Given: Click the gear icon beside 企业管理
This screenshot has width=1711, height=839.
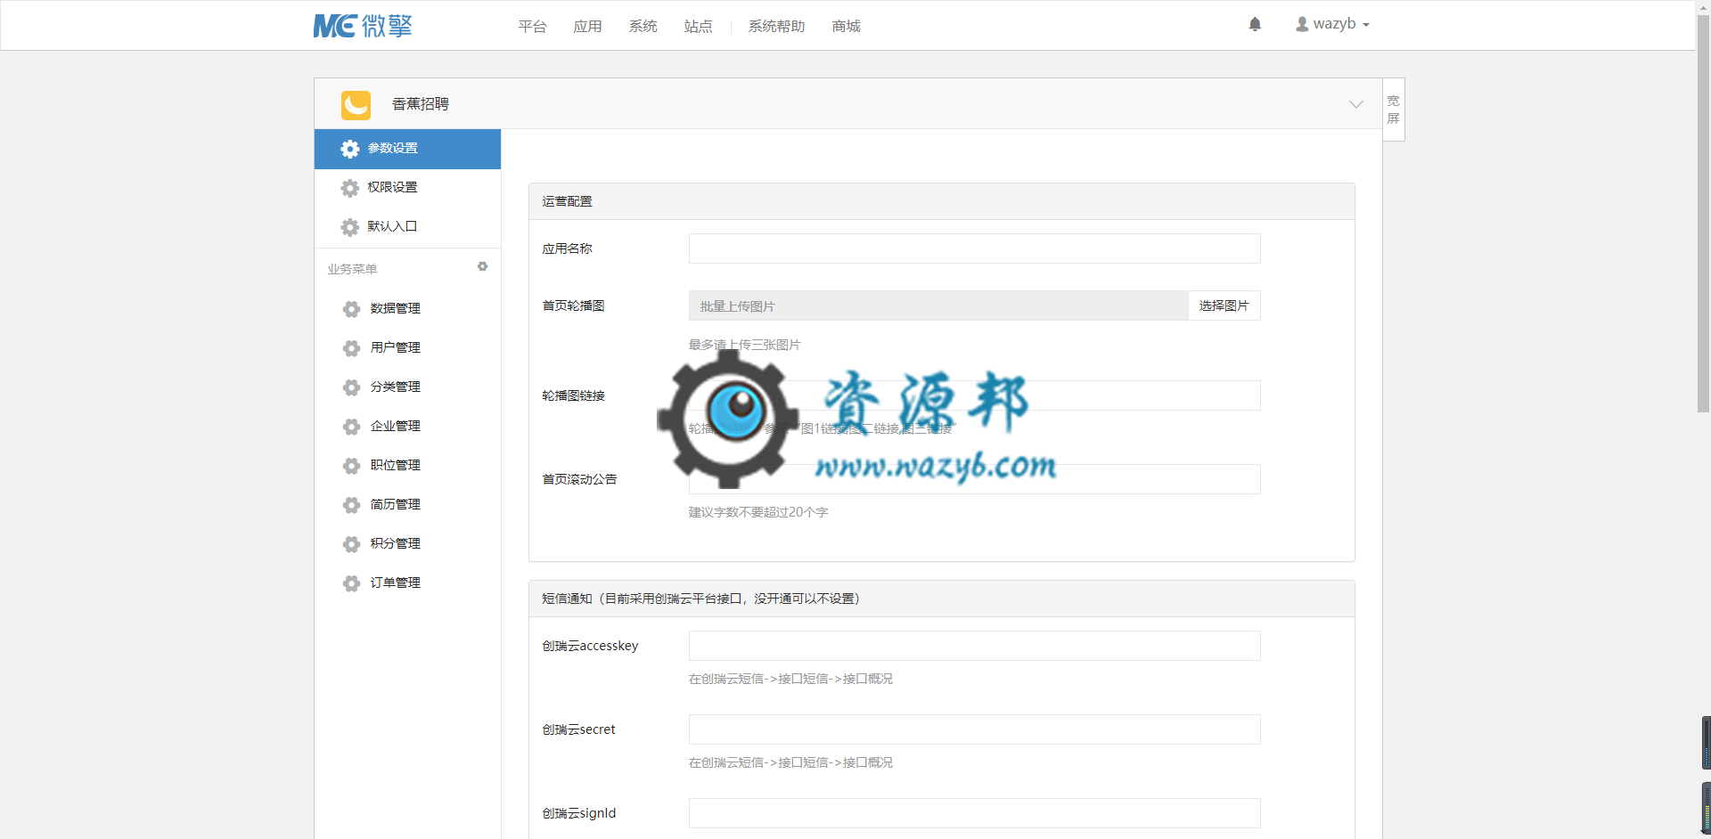Looking at the screenshot, I should pyautogui.click(x=352, y=427).
